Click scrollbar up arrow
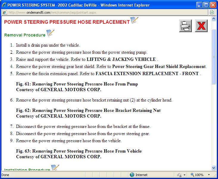218x179 pixels. (214, 19)
